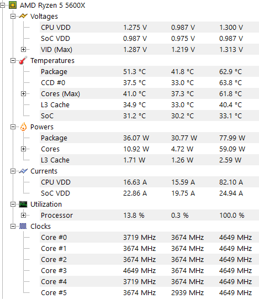
Task: Collapse the Clocks section
Action: point(13,227)
